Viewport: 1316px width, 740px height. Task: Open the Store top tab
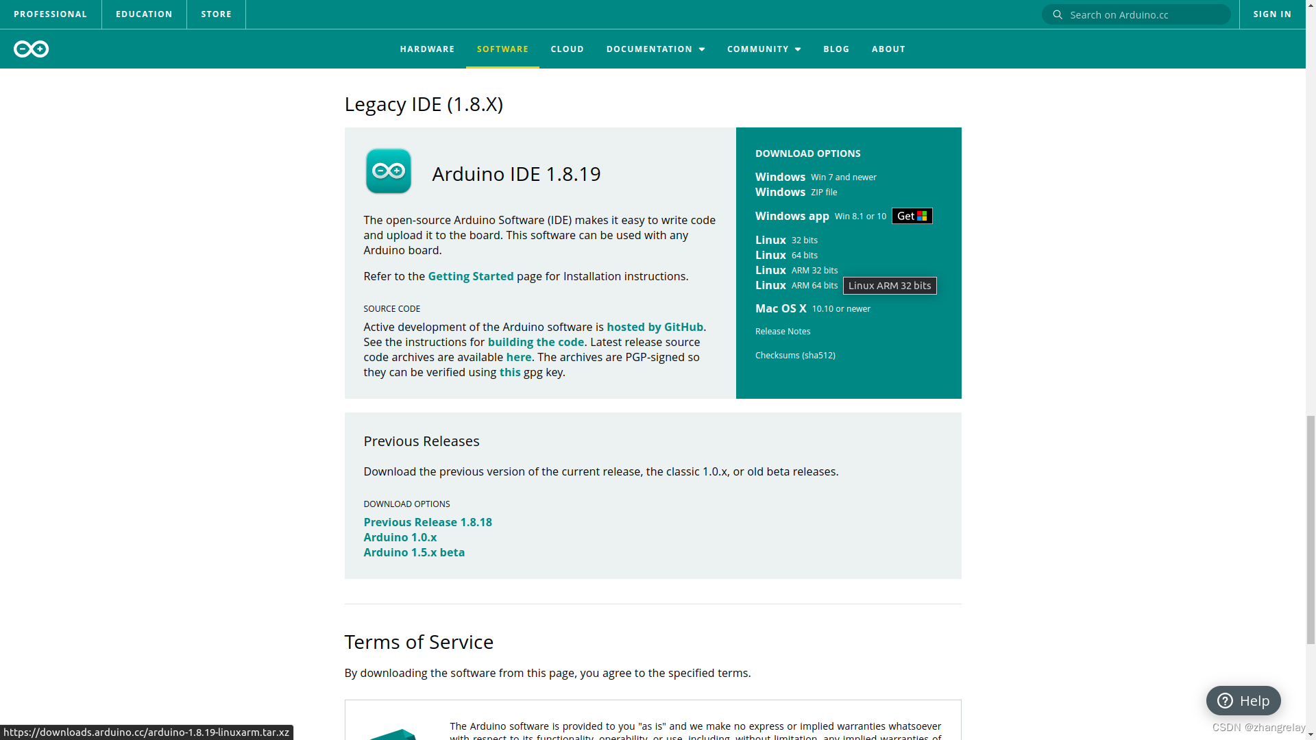pos(216,14)
